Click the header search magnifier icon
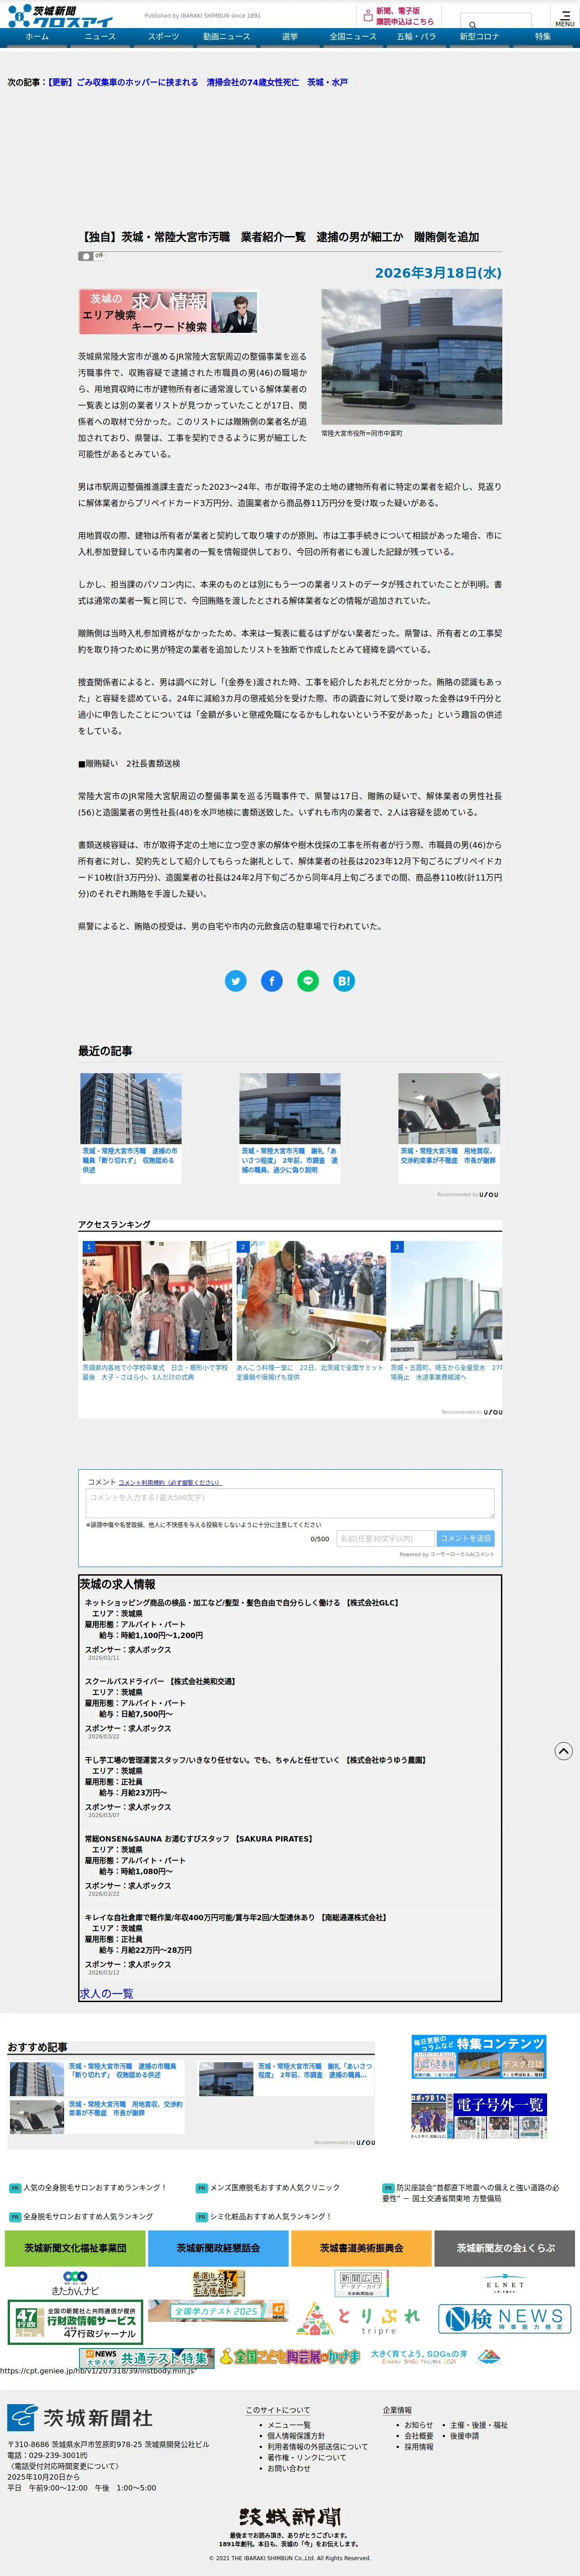The height and width of the screenshot is (2576, 580). tap(472, 25)
